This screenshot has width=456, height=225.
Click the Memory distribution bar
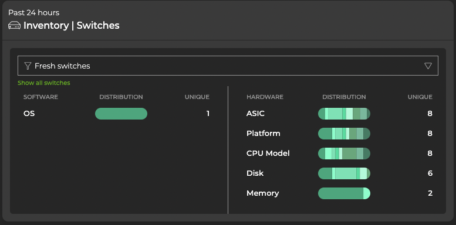[344, 193]
